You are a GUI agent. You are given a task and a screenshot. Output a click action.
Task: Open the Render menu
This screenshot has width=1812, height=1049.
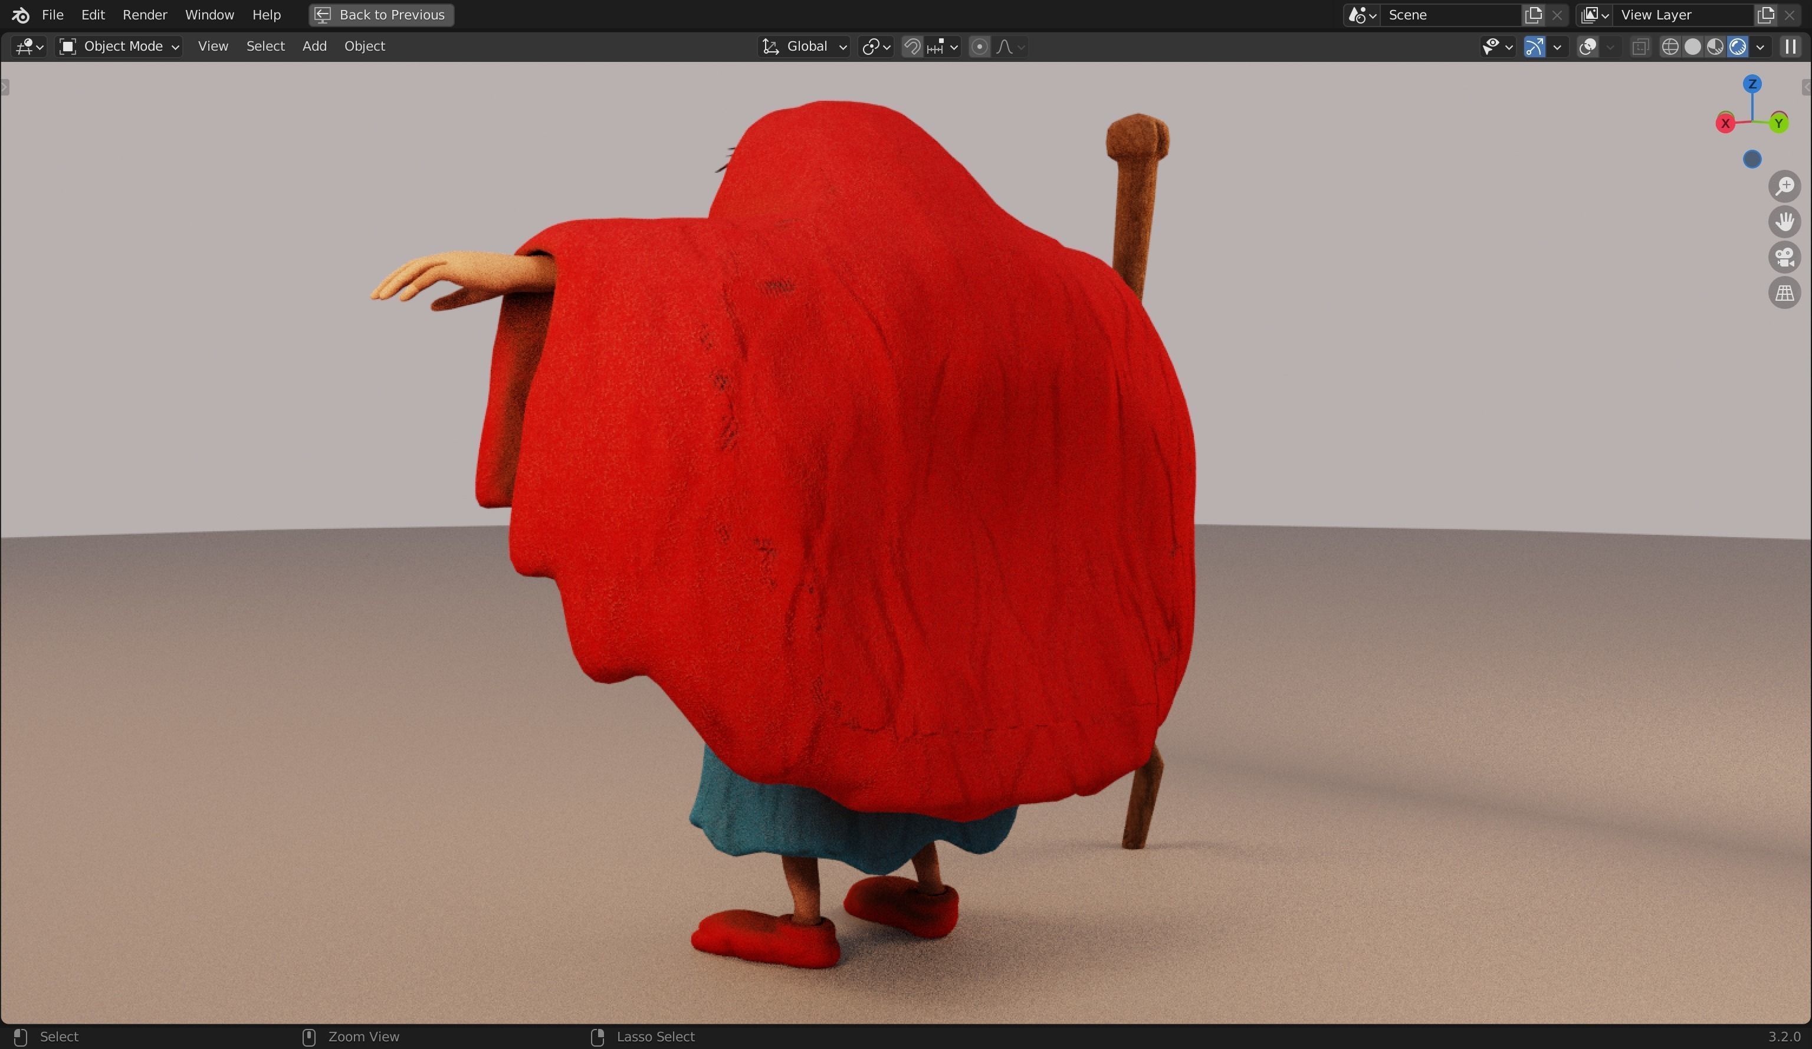pyautogui.click(x=145, y=14)
